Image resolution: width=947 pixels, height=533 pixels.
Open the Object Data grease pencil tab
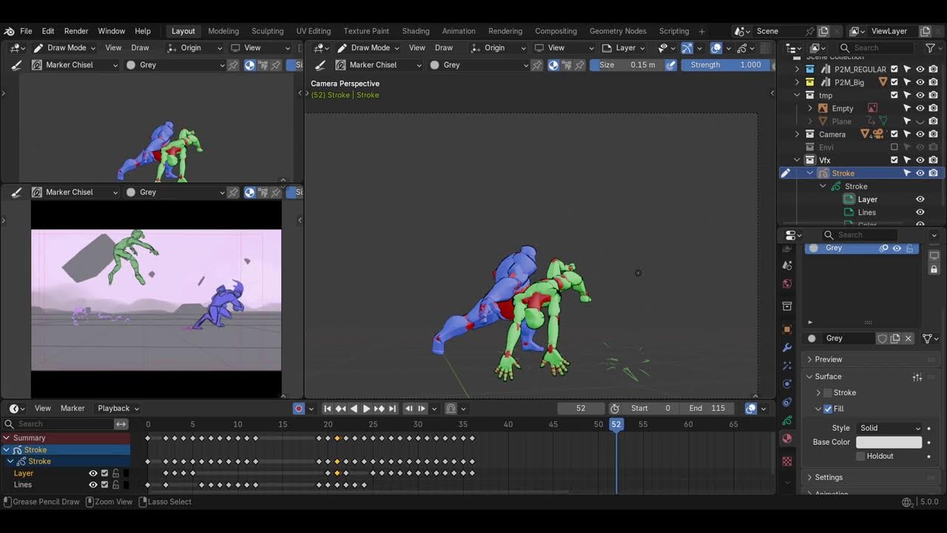[787, 420]
